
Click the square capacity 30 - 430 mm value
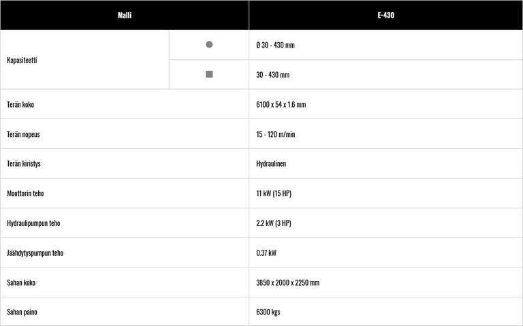point(272,75)
